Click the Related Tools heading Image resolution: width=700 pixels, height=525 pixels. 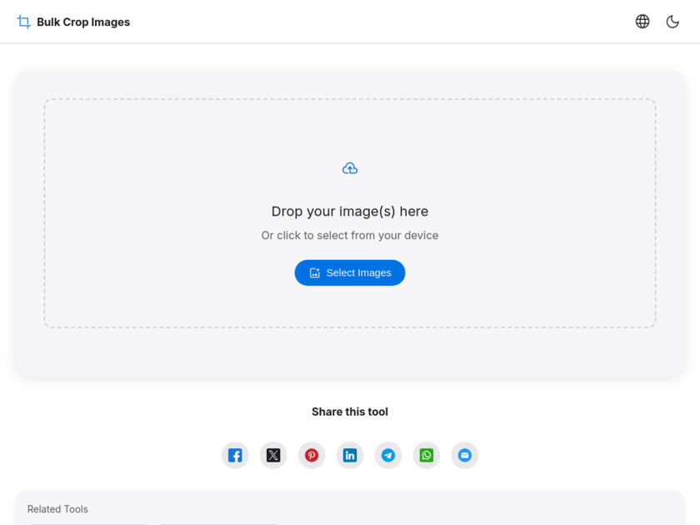point(57,509)
